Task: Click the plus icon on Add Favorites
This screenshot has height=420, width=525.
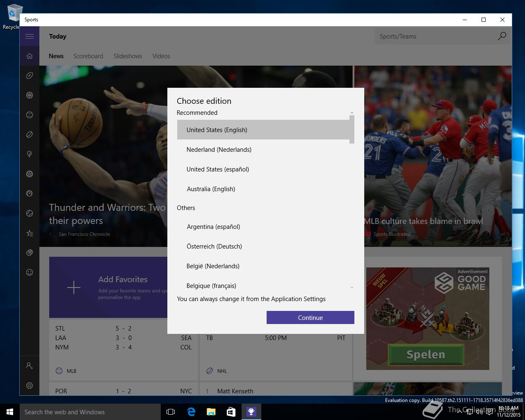Action: point(74,288)
